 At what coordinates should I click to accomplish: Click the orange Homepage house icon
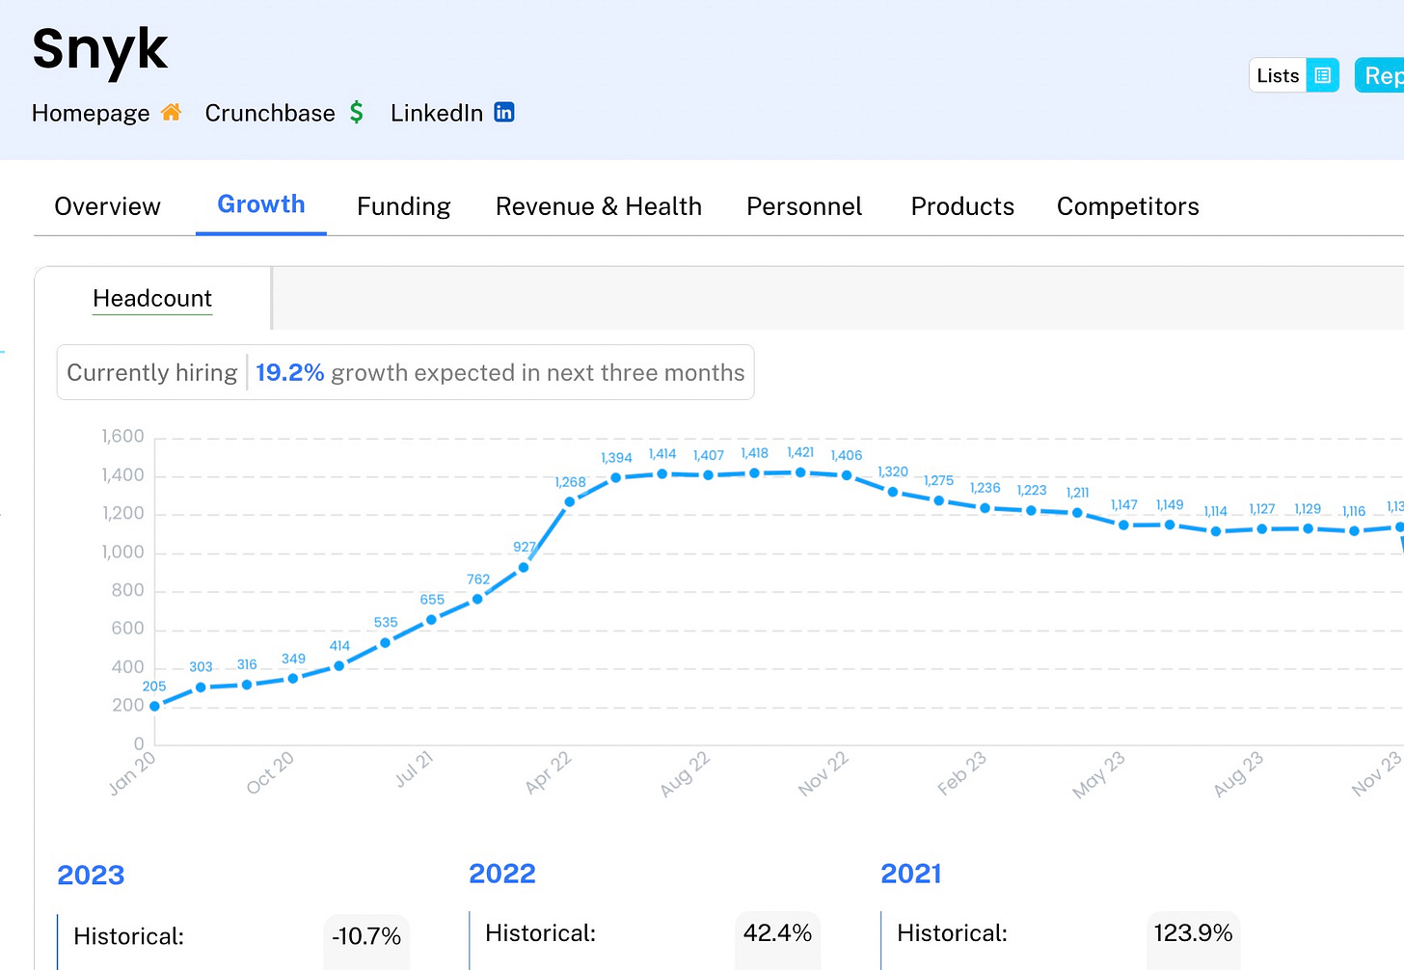coord(171,113)
